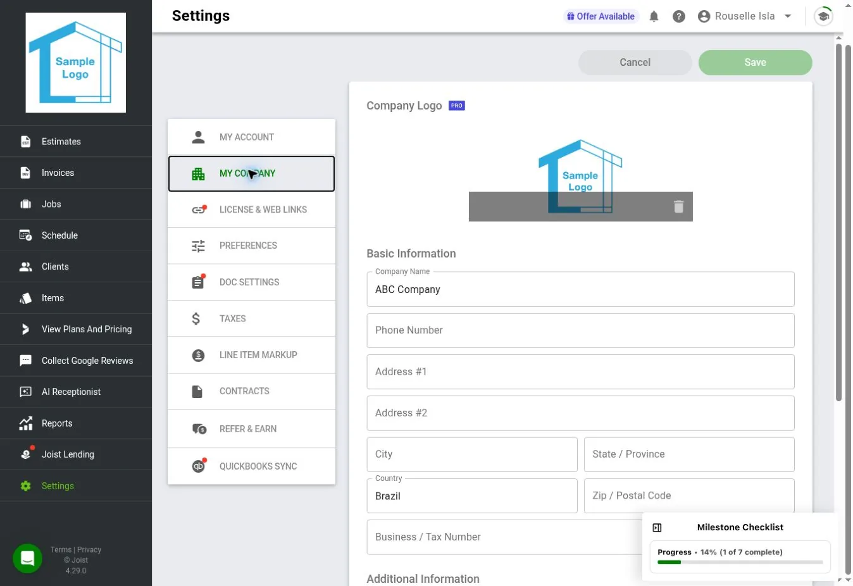Select the Contracts settings tab
This screenshot has width=853, height=586.
[x=251, y=391]
